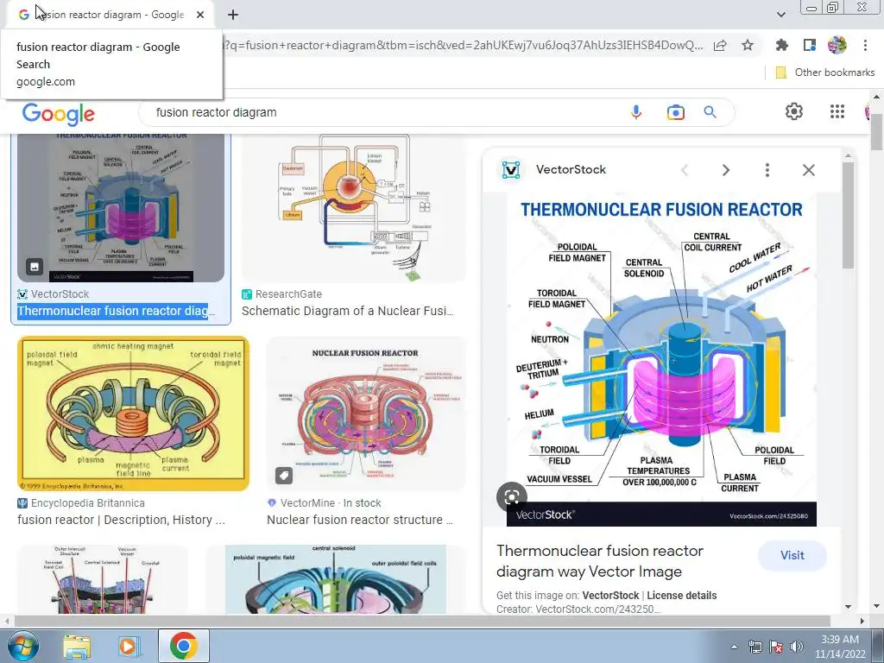Screen dimensions: 884x663
Task: Click the horizontal scrollbar at page bottom
Action: coord(421,621)
